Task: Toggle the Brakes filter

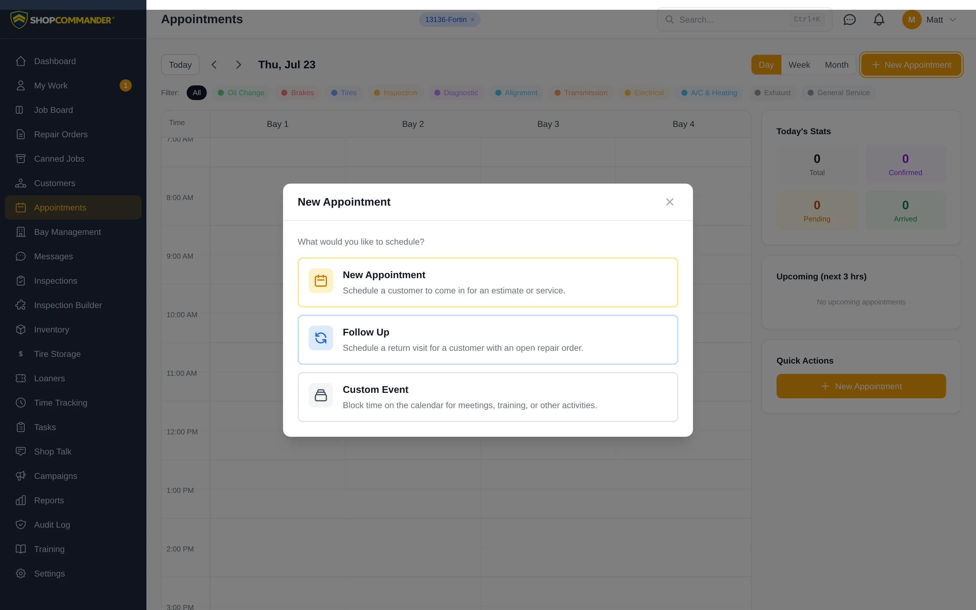Action: click(297, 93)
